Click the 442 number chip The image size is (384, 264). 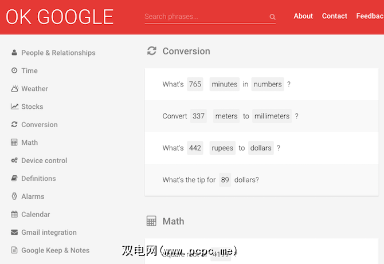pos(195,148)
